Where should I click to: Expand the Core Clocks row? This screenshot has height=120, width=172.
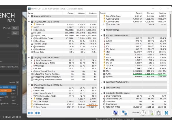coord(31,30)
